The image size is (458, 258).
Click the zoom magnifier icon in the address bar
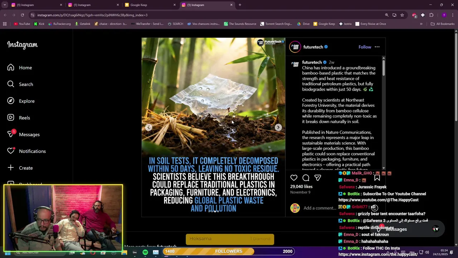[386, 15]
